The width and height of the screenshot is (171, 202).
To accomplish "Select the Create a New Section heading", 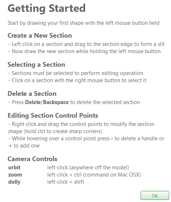I will click(x=40, y=36).
